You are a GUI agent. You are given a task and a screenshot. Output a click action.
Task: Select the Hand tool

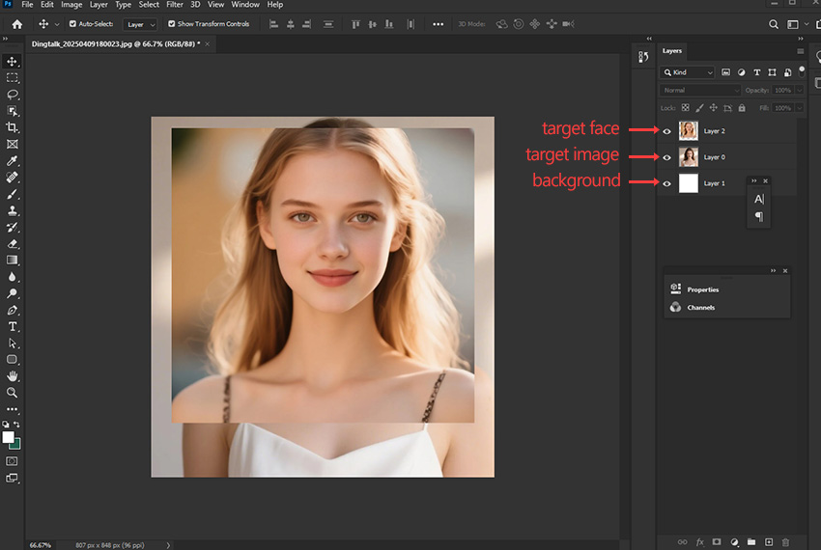click(12, 376)
